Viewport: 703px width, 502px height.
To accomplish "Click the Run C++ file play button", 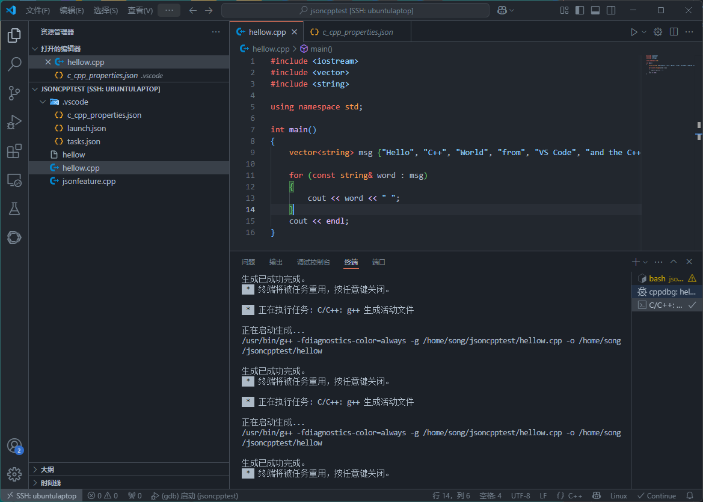I will (x=634, y=32).
